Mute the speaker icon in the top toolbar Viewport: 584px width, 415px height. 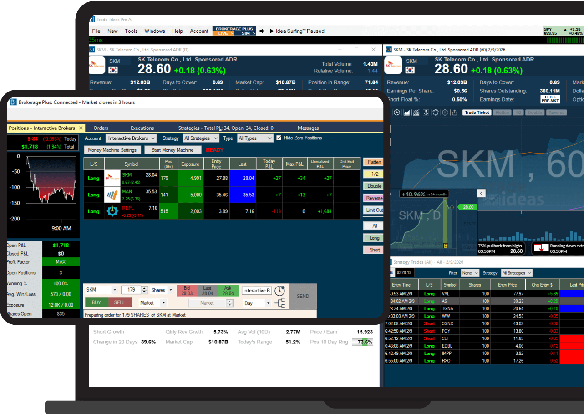261,31
